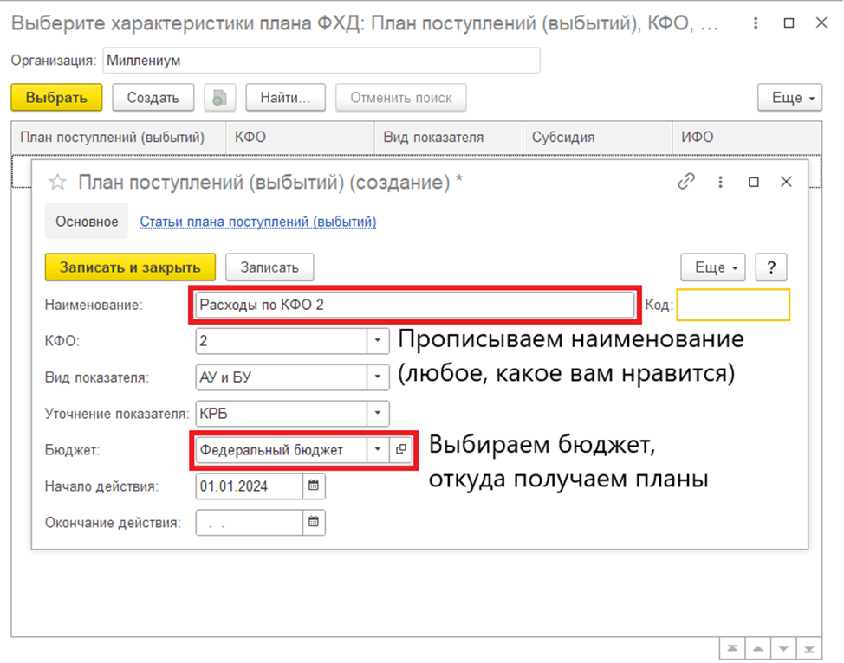
Task: Jump to the last list row
Action: coord(809,648)
